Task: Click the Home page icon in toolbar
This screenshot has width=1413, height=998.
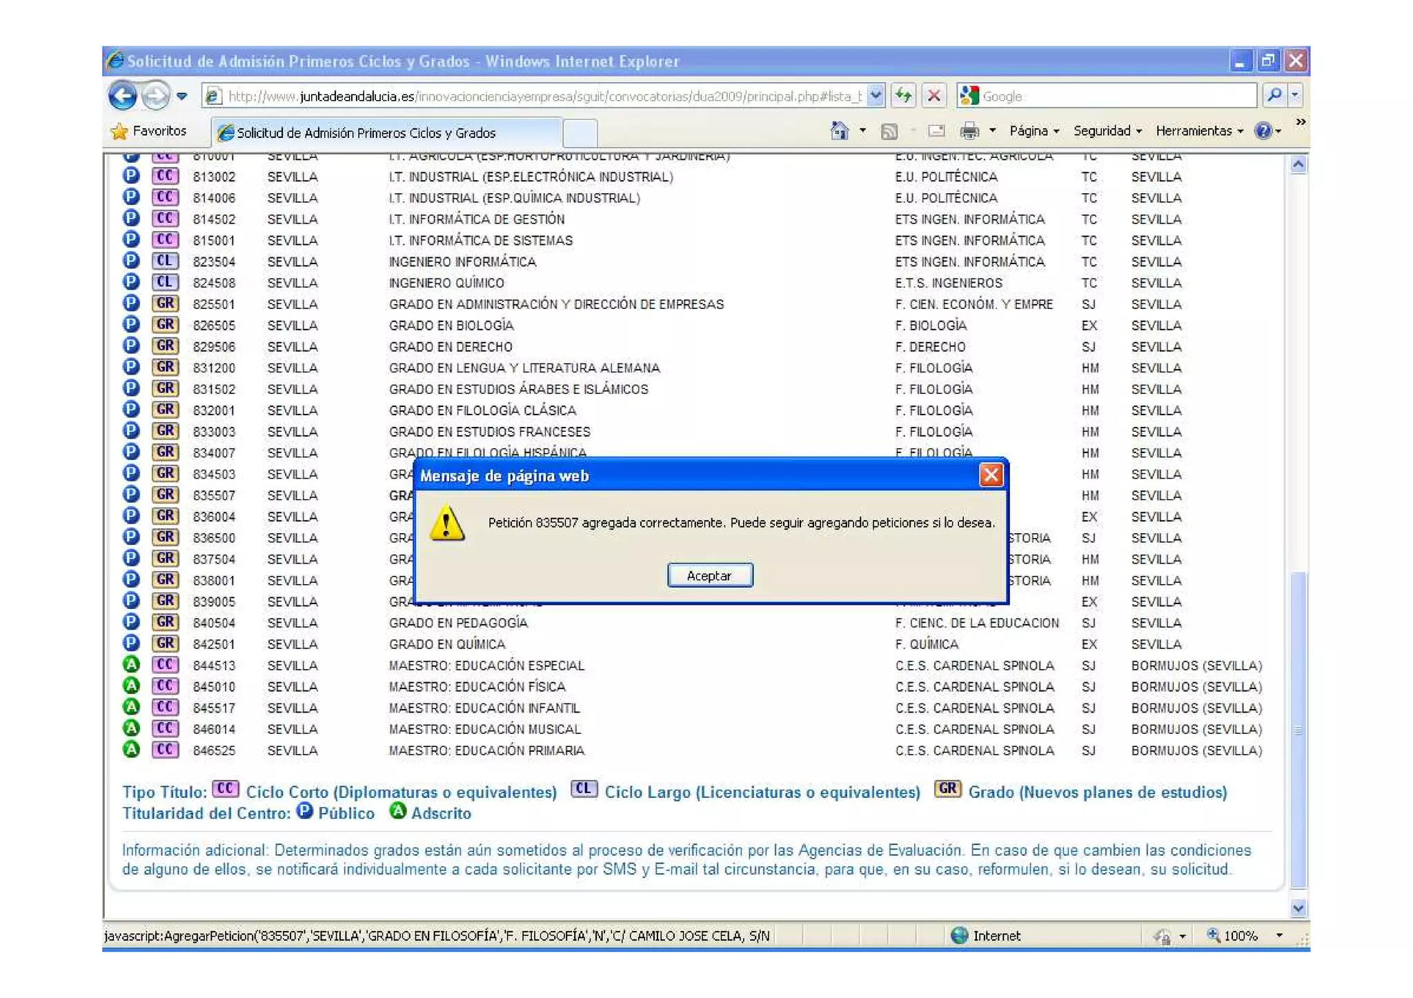Action: point(839,130)
